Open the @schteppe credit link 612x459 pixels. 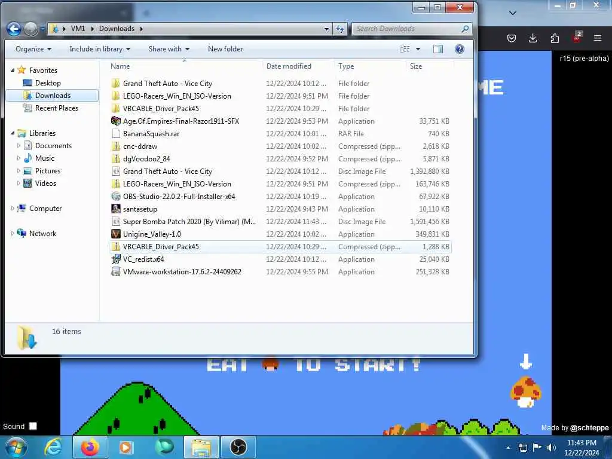pyautogui.click(x=589, y=428)
